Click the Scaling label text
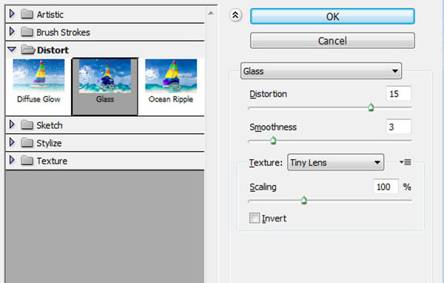The height and width of the screenshot is (283, 444). (x=263, y=187)
